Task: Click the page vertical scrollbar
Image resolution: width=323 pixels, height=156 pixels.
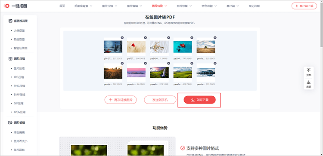Action: pos(321,24)
